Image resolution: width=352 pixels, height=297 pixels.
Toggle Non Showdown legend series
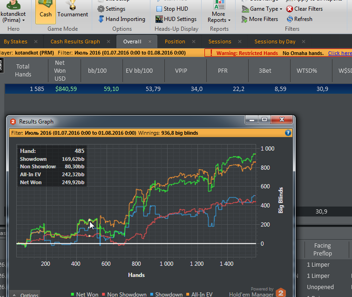coord(124,294)
